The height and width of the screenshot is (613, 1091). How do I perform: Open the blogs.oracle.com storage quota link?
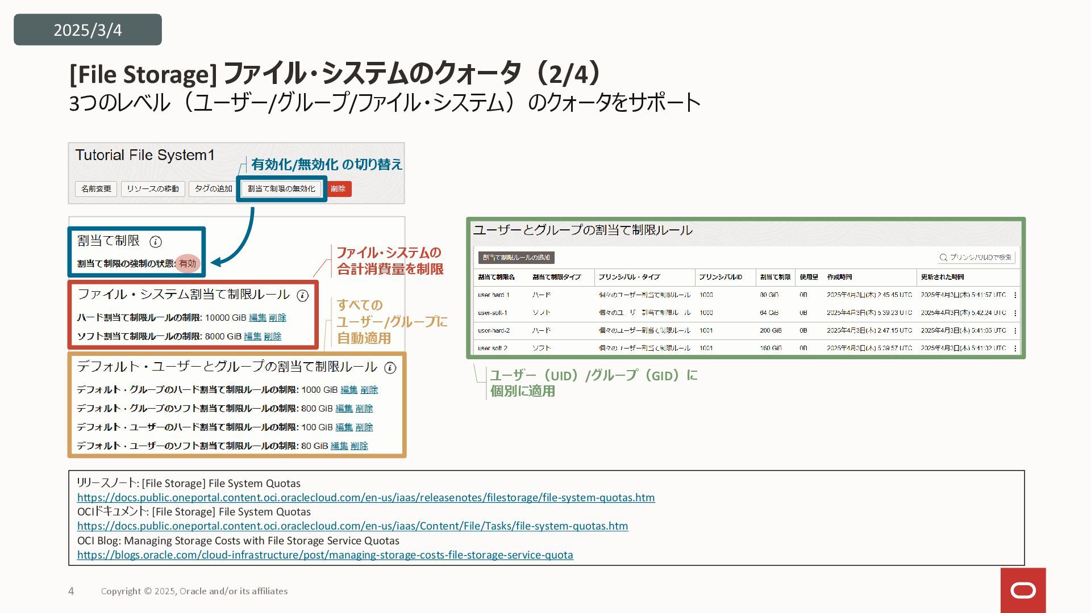(325, 555)
